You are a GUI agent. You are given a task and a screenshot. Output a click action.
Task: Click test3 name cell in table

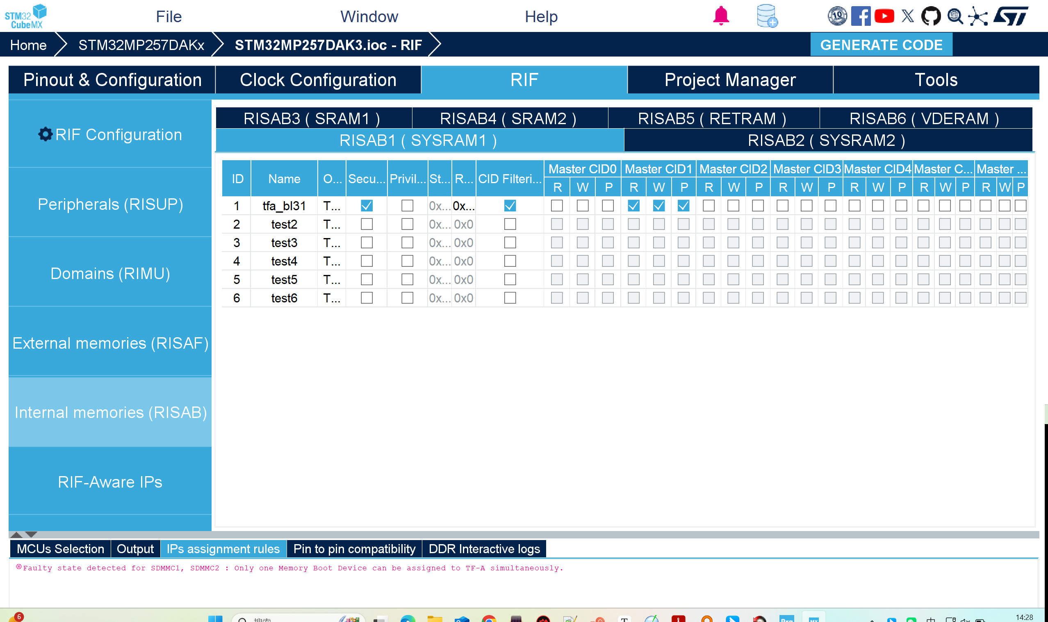tap(284, 243)
